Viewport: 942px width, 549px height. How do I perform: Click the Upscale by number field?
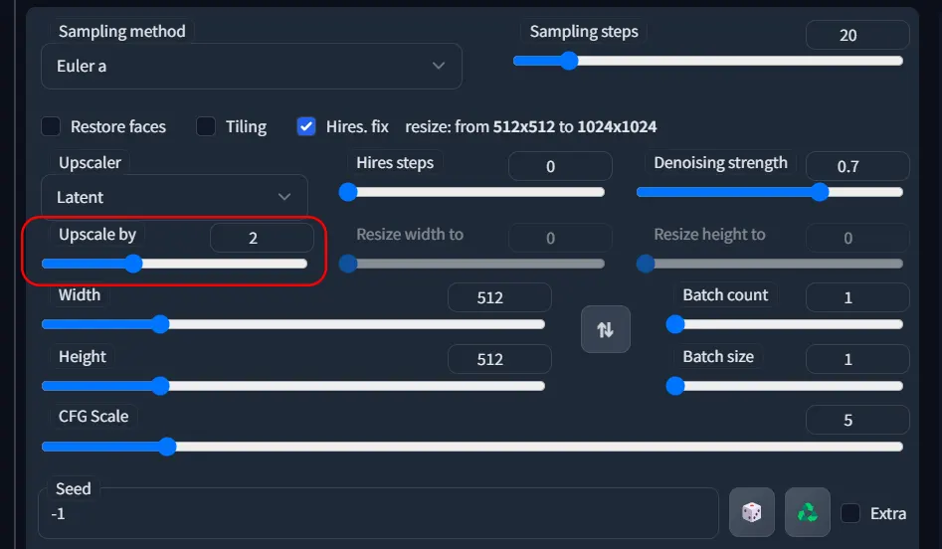[x=262, y=238]
